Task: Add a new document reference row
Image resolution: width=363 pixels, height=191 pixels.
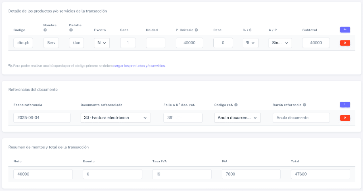Action: pyautogui.click(x=345, y=105)
